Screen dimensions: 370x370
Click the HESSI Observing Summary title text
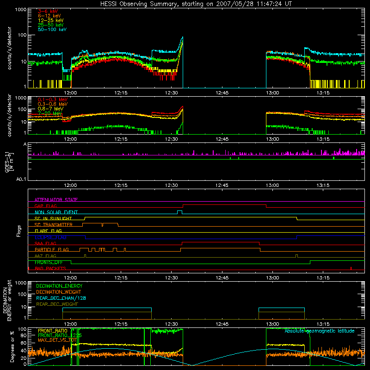pos(196,4)
